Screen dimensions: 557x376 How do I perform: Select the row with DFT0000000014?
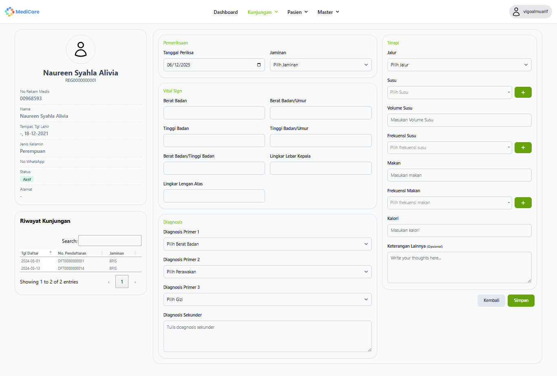pyautogui.click(x=81, y=268)
